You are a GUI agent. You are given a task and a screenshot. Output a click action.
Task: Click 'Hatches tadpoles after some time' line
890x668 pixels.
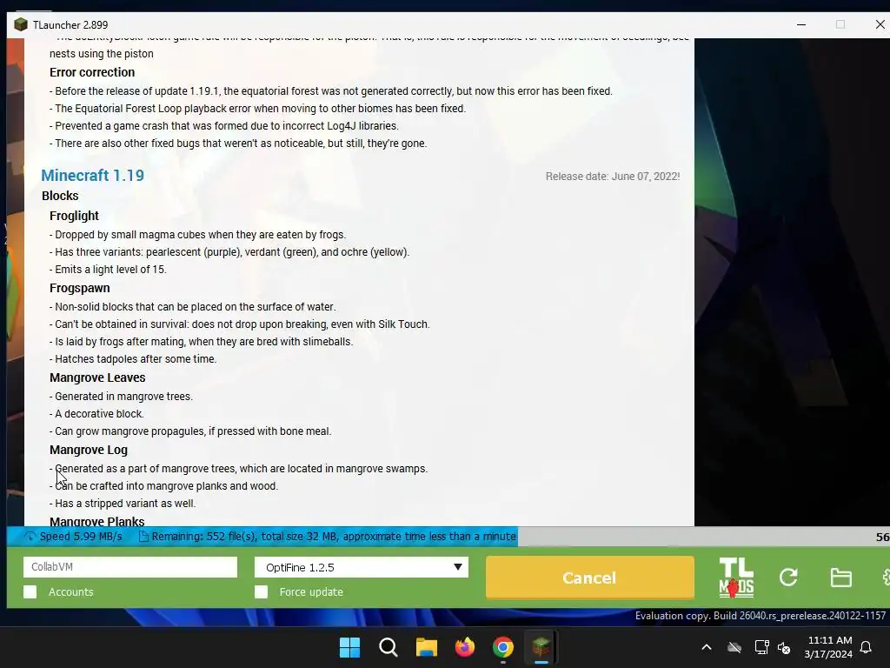pyautogui.click(x=133, y=359)
